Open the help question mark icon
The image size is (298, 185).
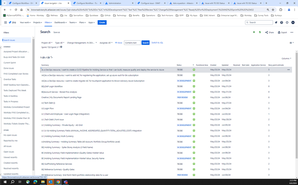coord(282,22)
